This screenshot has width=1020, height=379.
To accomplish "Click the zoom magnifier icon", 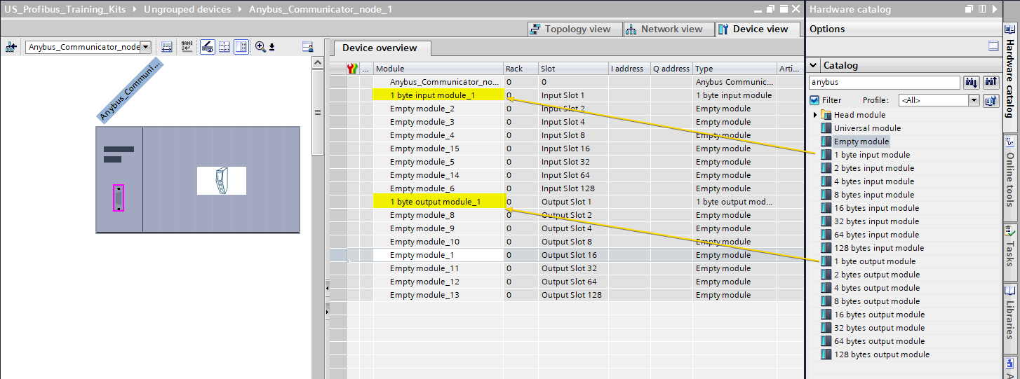I will tap(260, 47).
